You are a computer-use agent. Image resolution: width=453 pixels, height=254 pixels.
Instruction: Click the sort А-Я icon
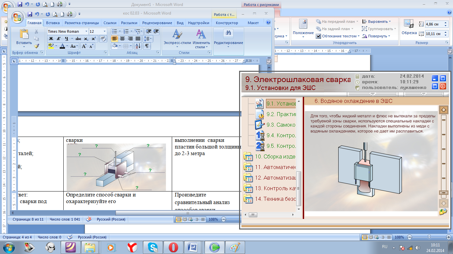point(138,46)
